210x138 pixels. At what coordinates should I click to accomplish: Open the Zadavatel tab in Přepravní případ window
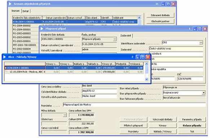(126, 36)
